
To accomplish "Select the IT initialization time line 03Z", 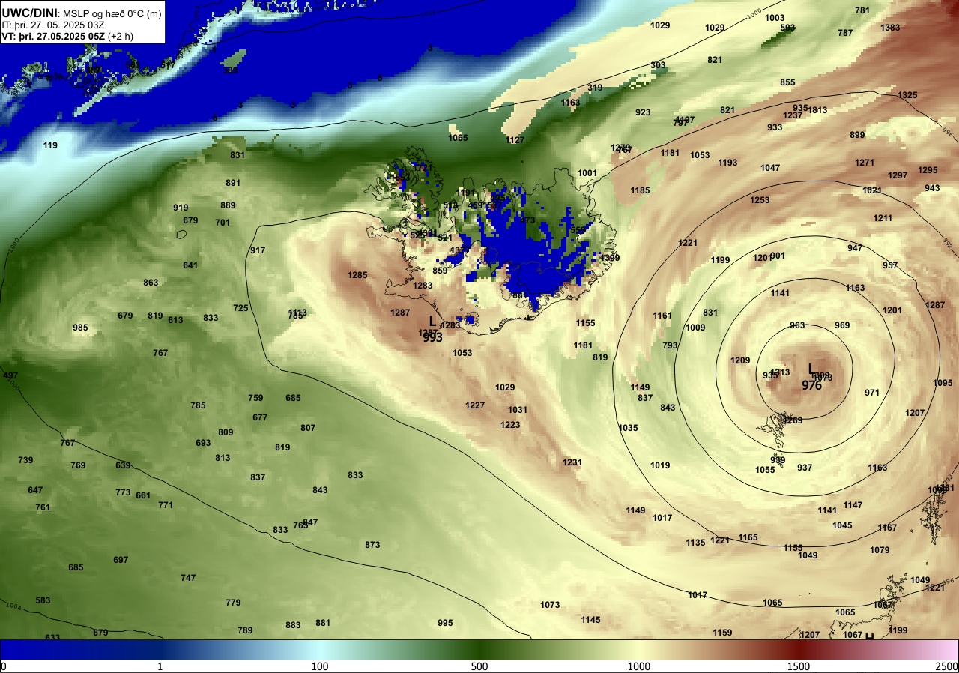I will click(53, 25).
